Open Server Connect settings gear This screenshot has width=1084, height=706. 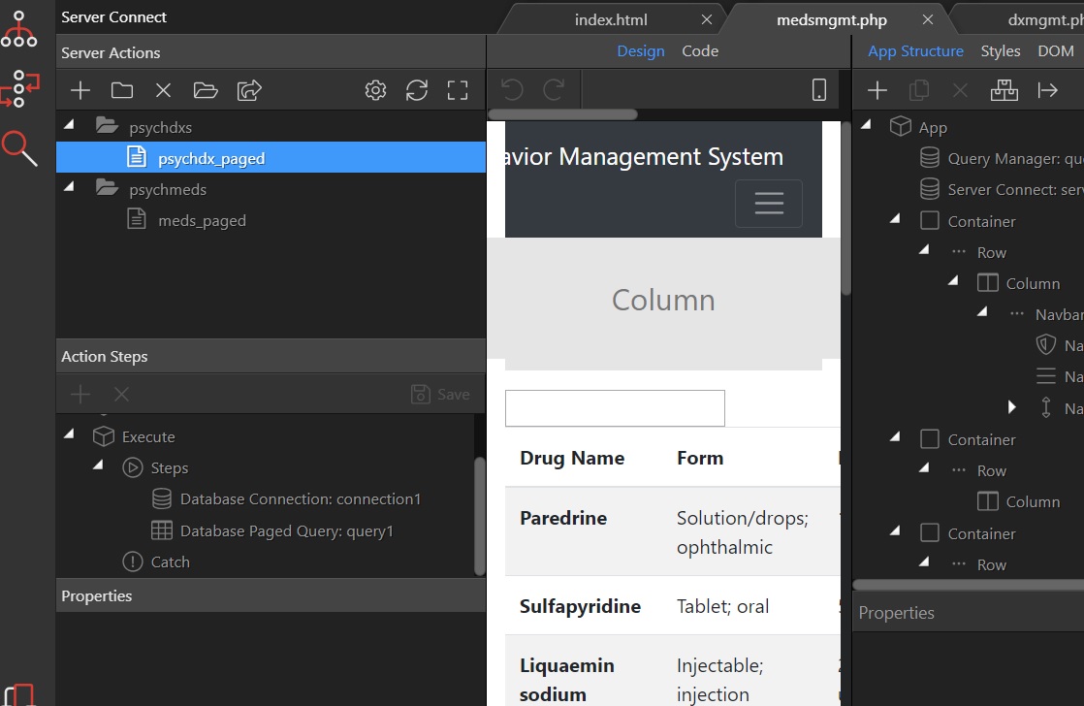pyautogui.click(x=375, y=90)
